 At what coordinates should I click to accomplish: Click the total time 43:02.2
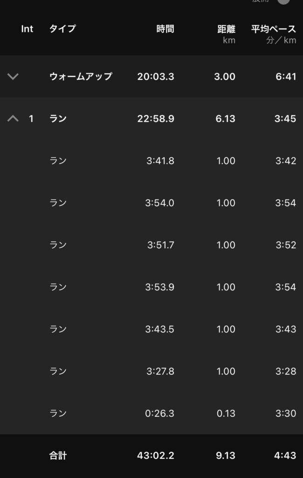pyautogui.click(x=156, y=456)
